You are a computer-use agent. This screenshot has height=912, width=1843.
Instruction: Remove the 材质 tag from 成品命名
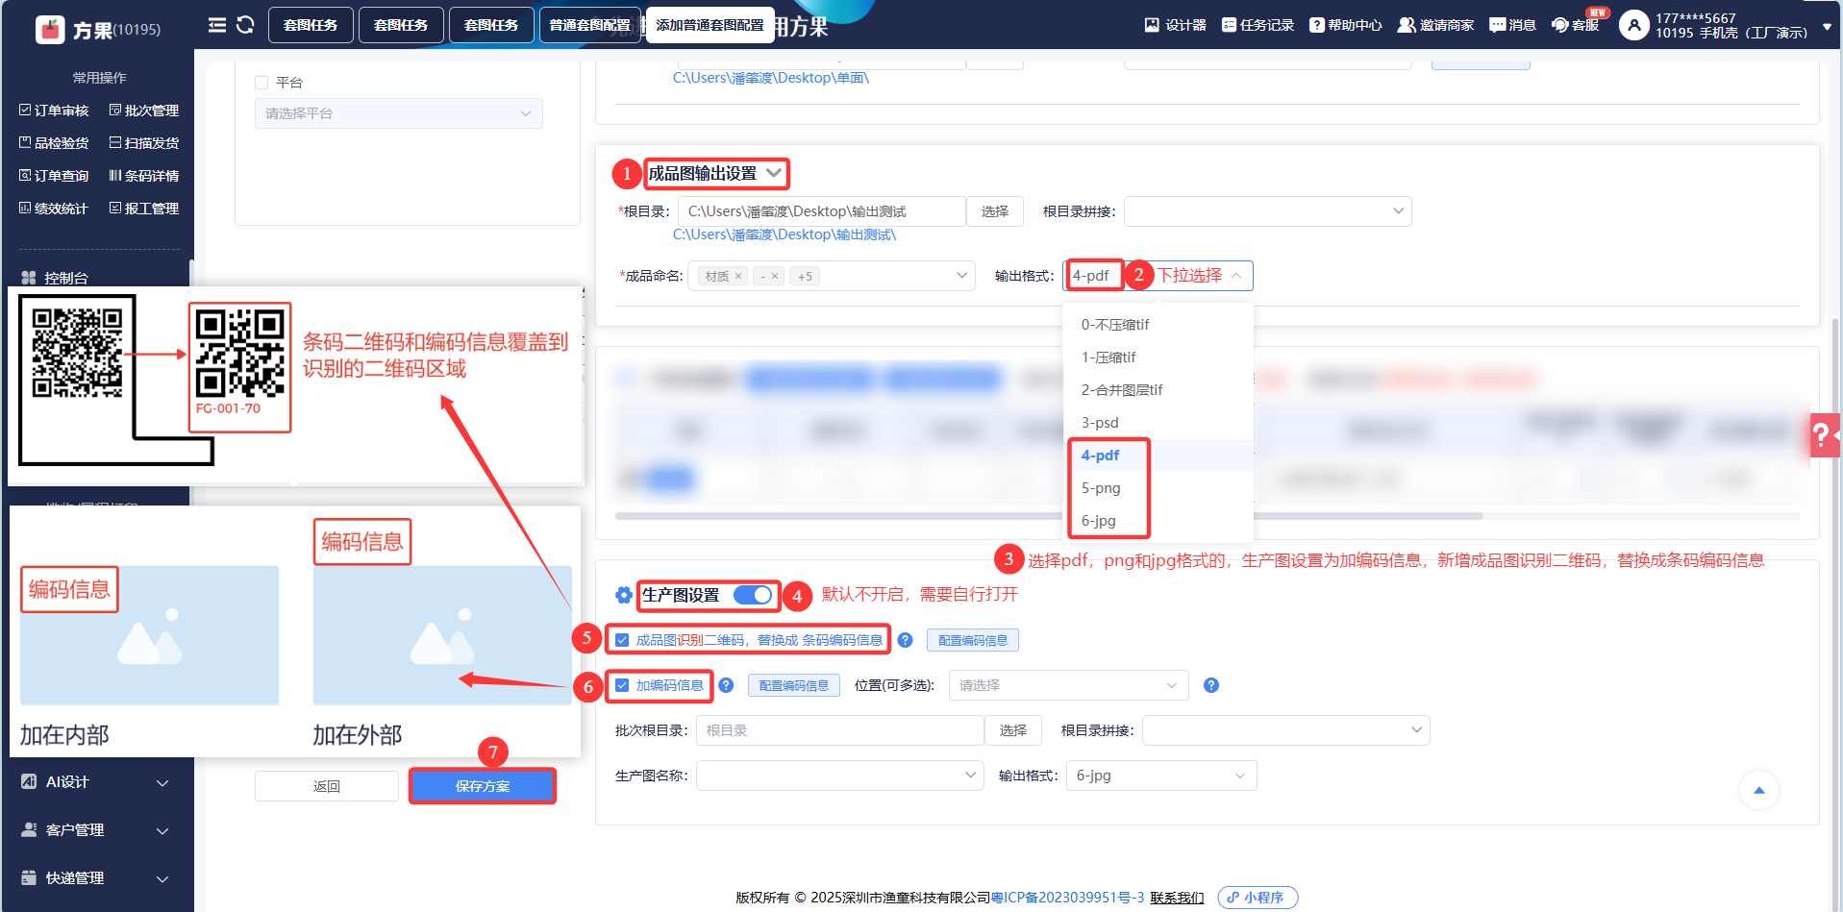click(x=738, y=277)
